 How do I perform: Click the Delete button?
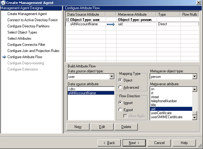[x=126, y=127]
